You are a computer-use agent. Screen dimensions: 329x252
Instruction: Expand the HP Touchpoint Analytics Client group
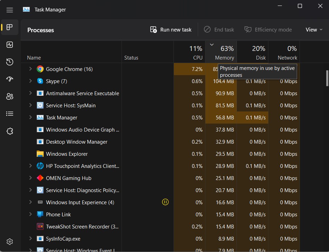tap(30, 166)
